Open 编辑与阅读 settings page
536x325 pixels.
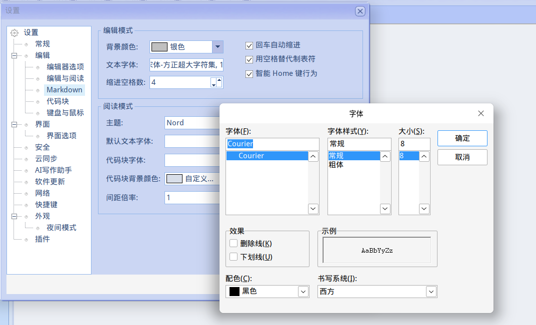point(65,78)
